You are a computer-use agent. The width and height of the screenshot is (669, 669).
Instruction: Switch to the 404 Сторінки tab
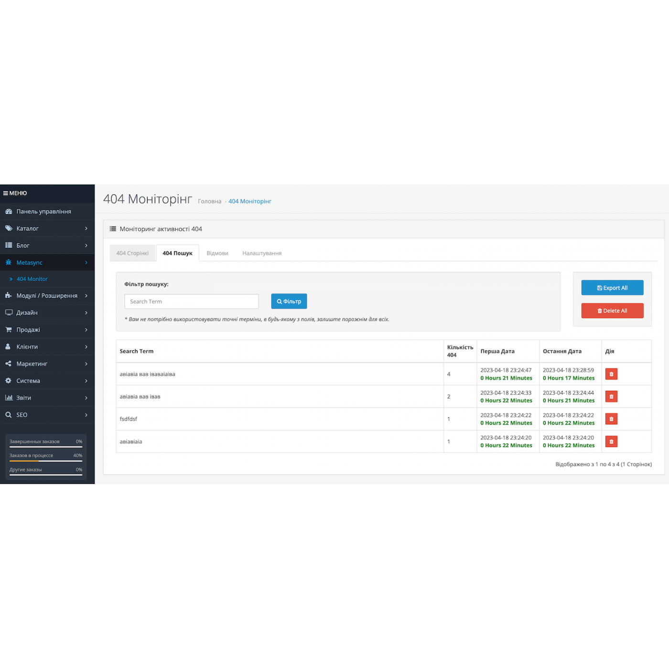click(x=132, y=253)
